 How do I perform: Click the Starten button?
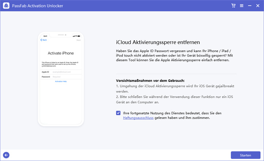coord(245,155)
